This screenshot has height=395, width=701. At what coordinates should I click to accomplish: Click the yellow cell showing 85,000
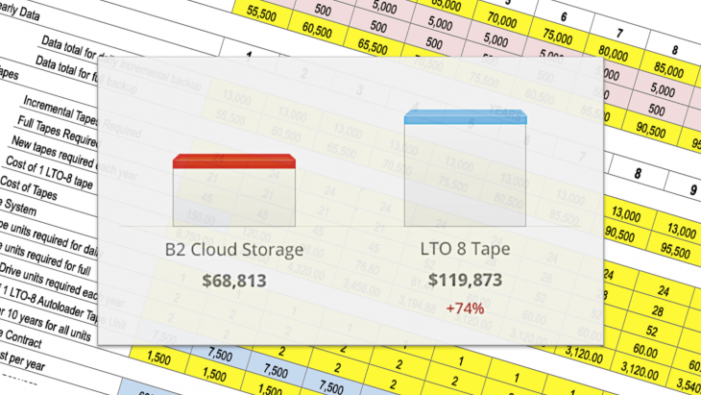click(x=668, y=68)
